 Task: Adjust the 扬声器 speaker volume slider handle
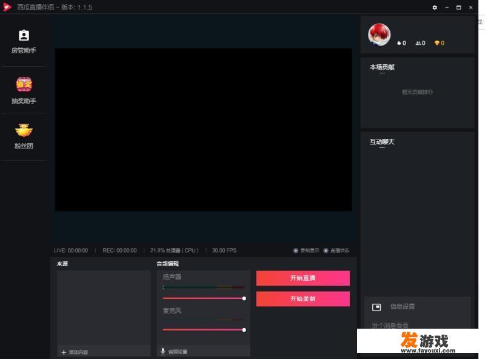tap(244, 298)
